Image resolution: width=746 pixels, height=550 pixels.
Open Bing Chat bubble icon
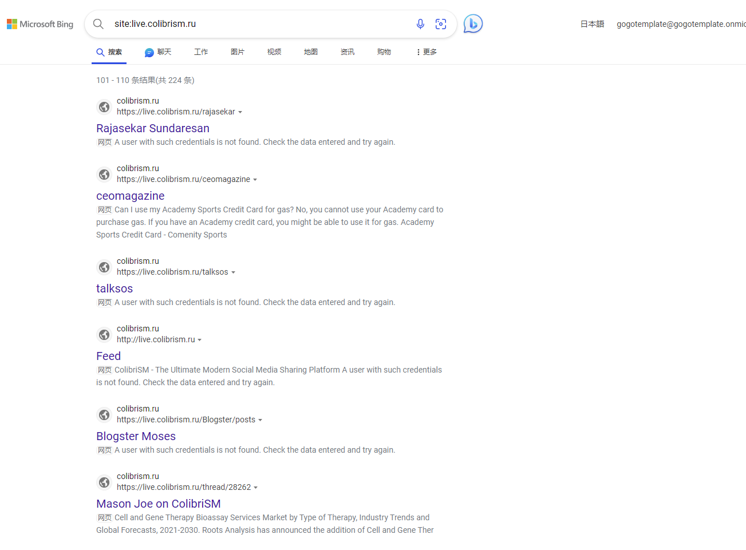pyautogui.click(x=473, y=23)
